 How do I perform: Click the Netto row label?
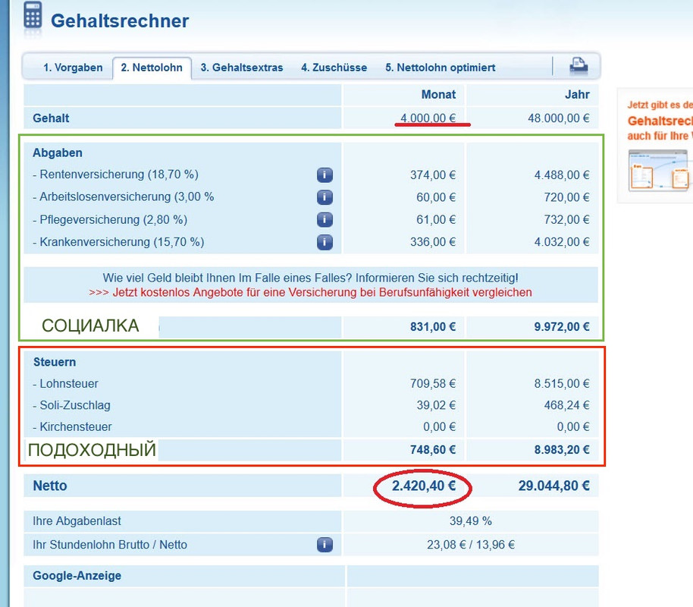point(50,486)
